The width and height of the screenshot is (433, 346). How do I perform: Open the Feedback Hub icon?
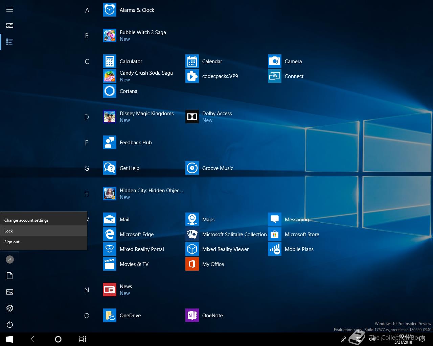(x=110, y=143)
